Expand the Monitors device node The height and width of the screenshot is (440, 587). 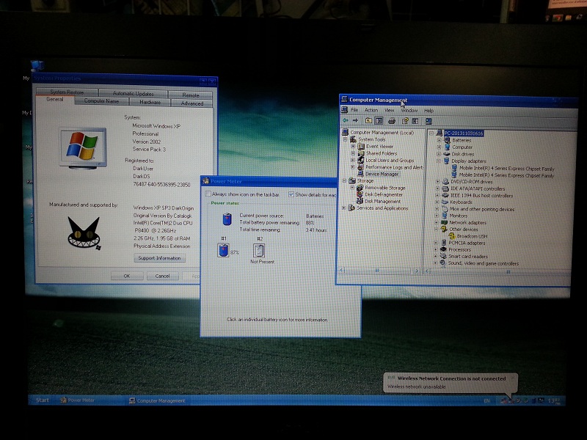(437, 216)
